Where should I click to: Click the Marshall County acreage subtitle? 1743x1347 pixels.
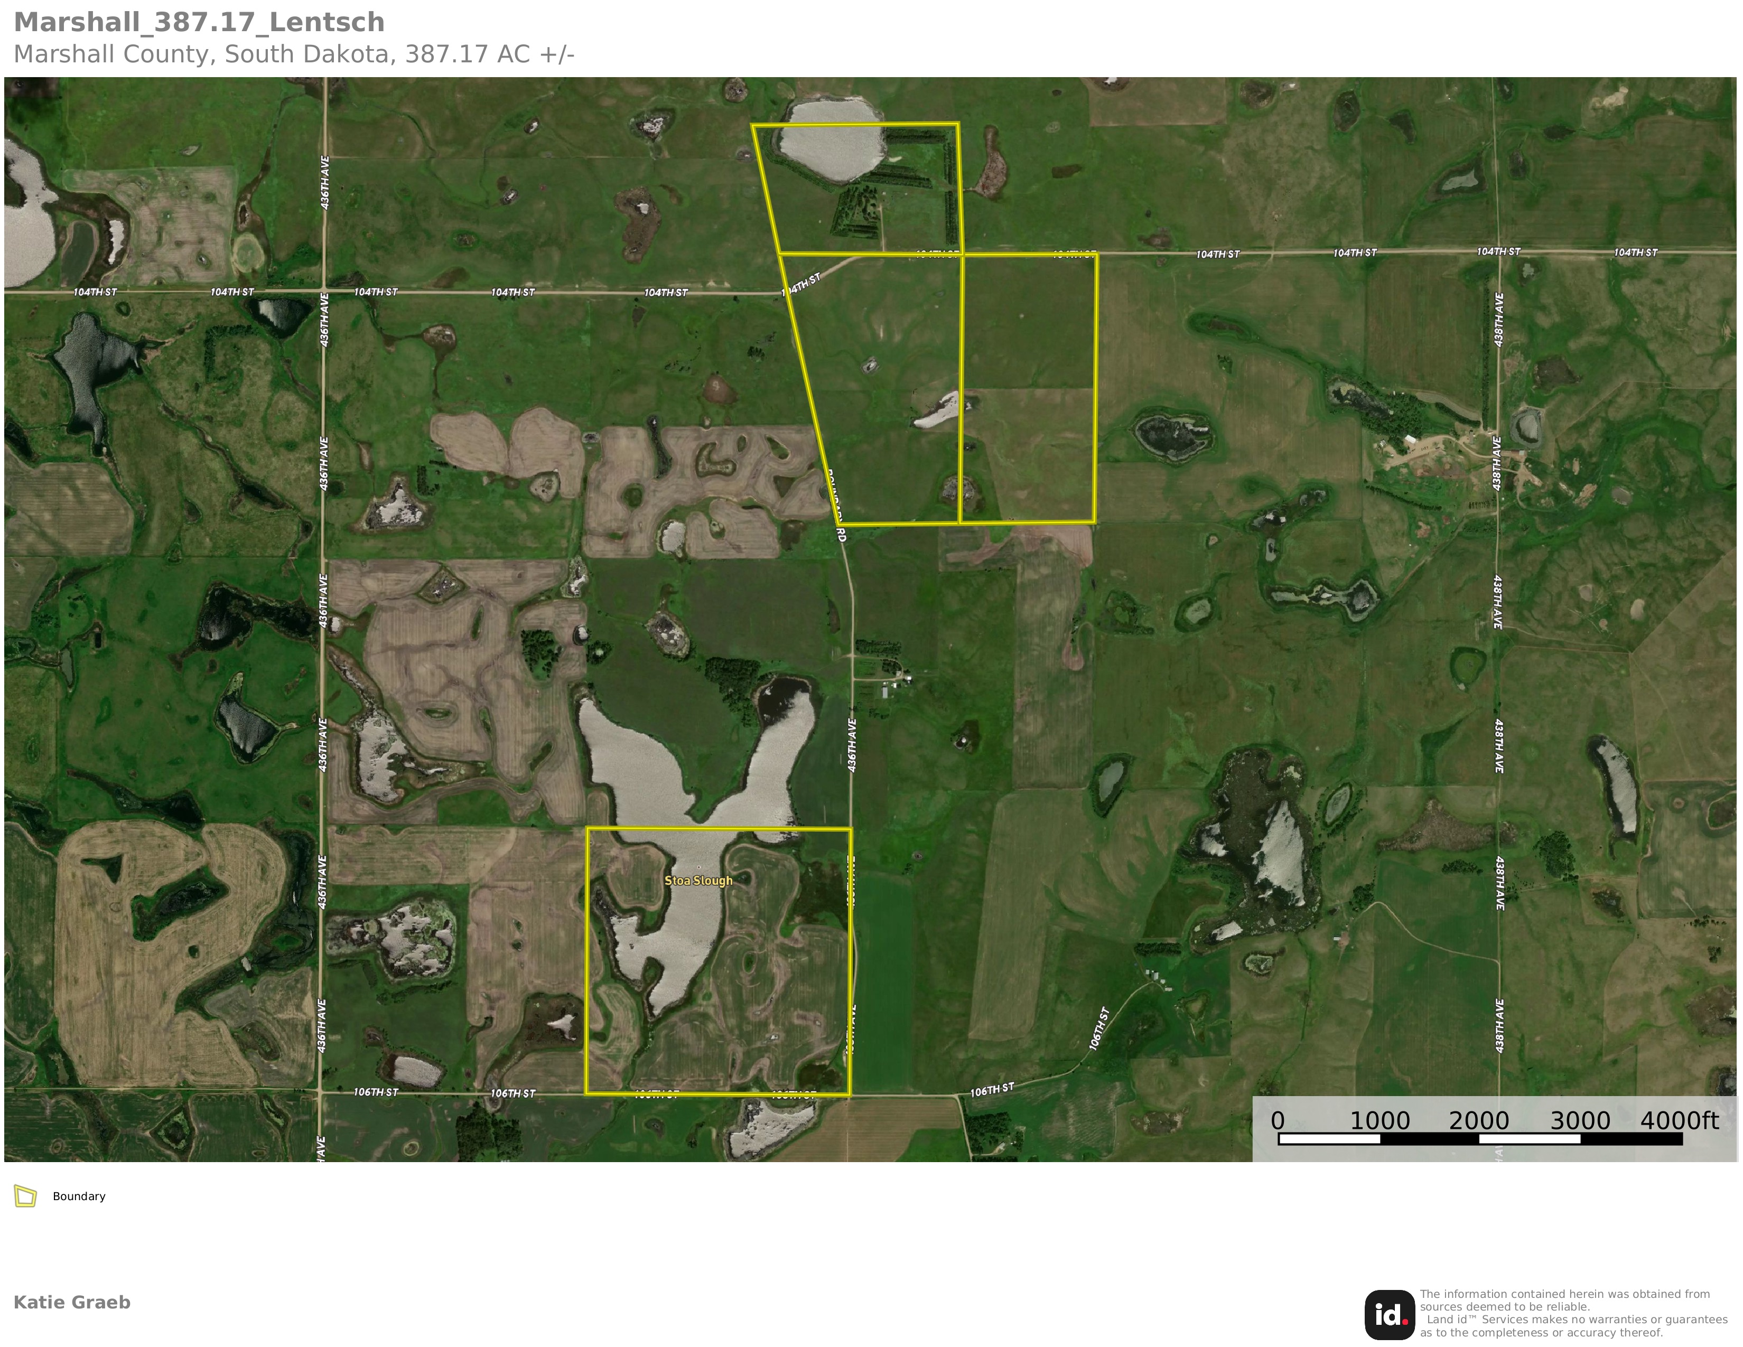(x=294, y=54)
